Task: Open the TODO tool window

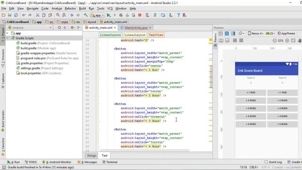Action: 31,162
